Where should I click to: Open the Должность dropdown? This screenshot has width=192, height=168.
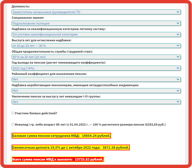click(x=96, y=12)
